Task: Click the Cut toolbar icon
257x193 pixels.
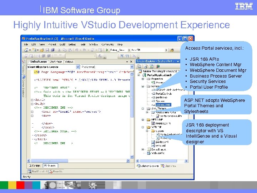Action: 59,50
